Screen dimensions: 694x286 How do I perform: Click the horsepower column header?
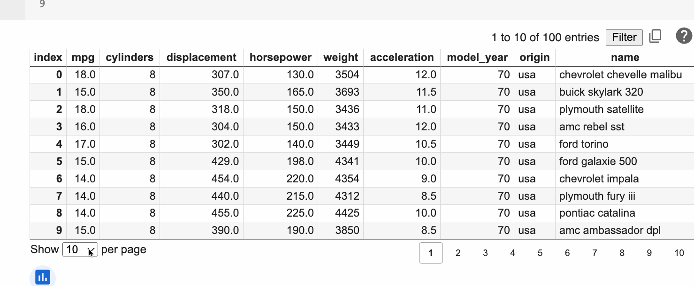coord(280,58)
